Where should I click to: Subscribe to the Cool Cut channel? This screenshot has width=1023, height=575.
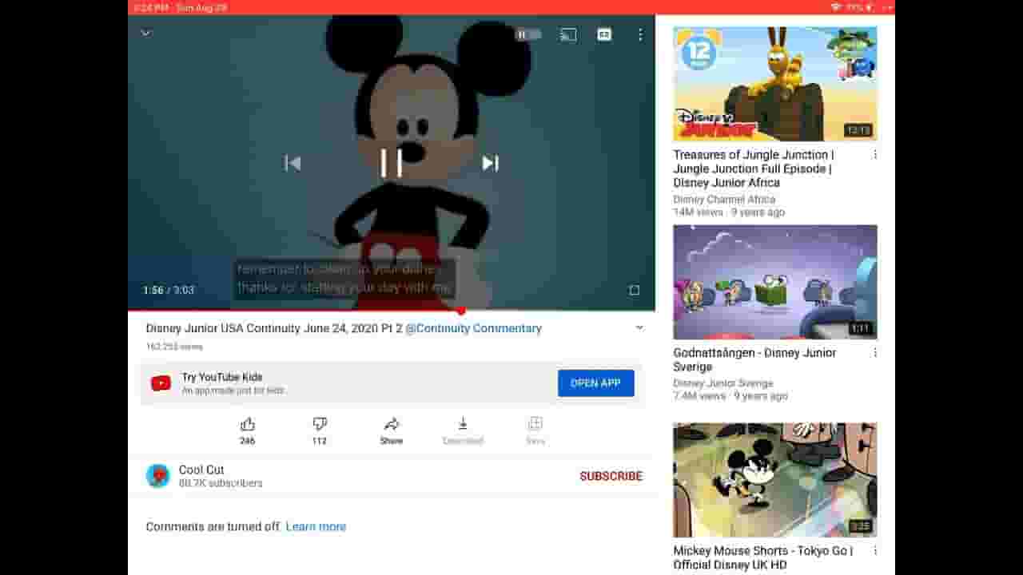coord(611,476)
